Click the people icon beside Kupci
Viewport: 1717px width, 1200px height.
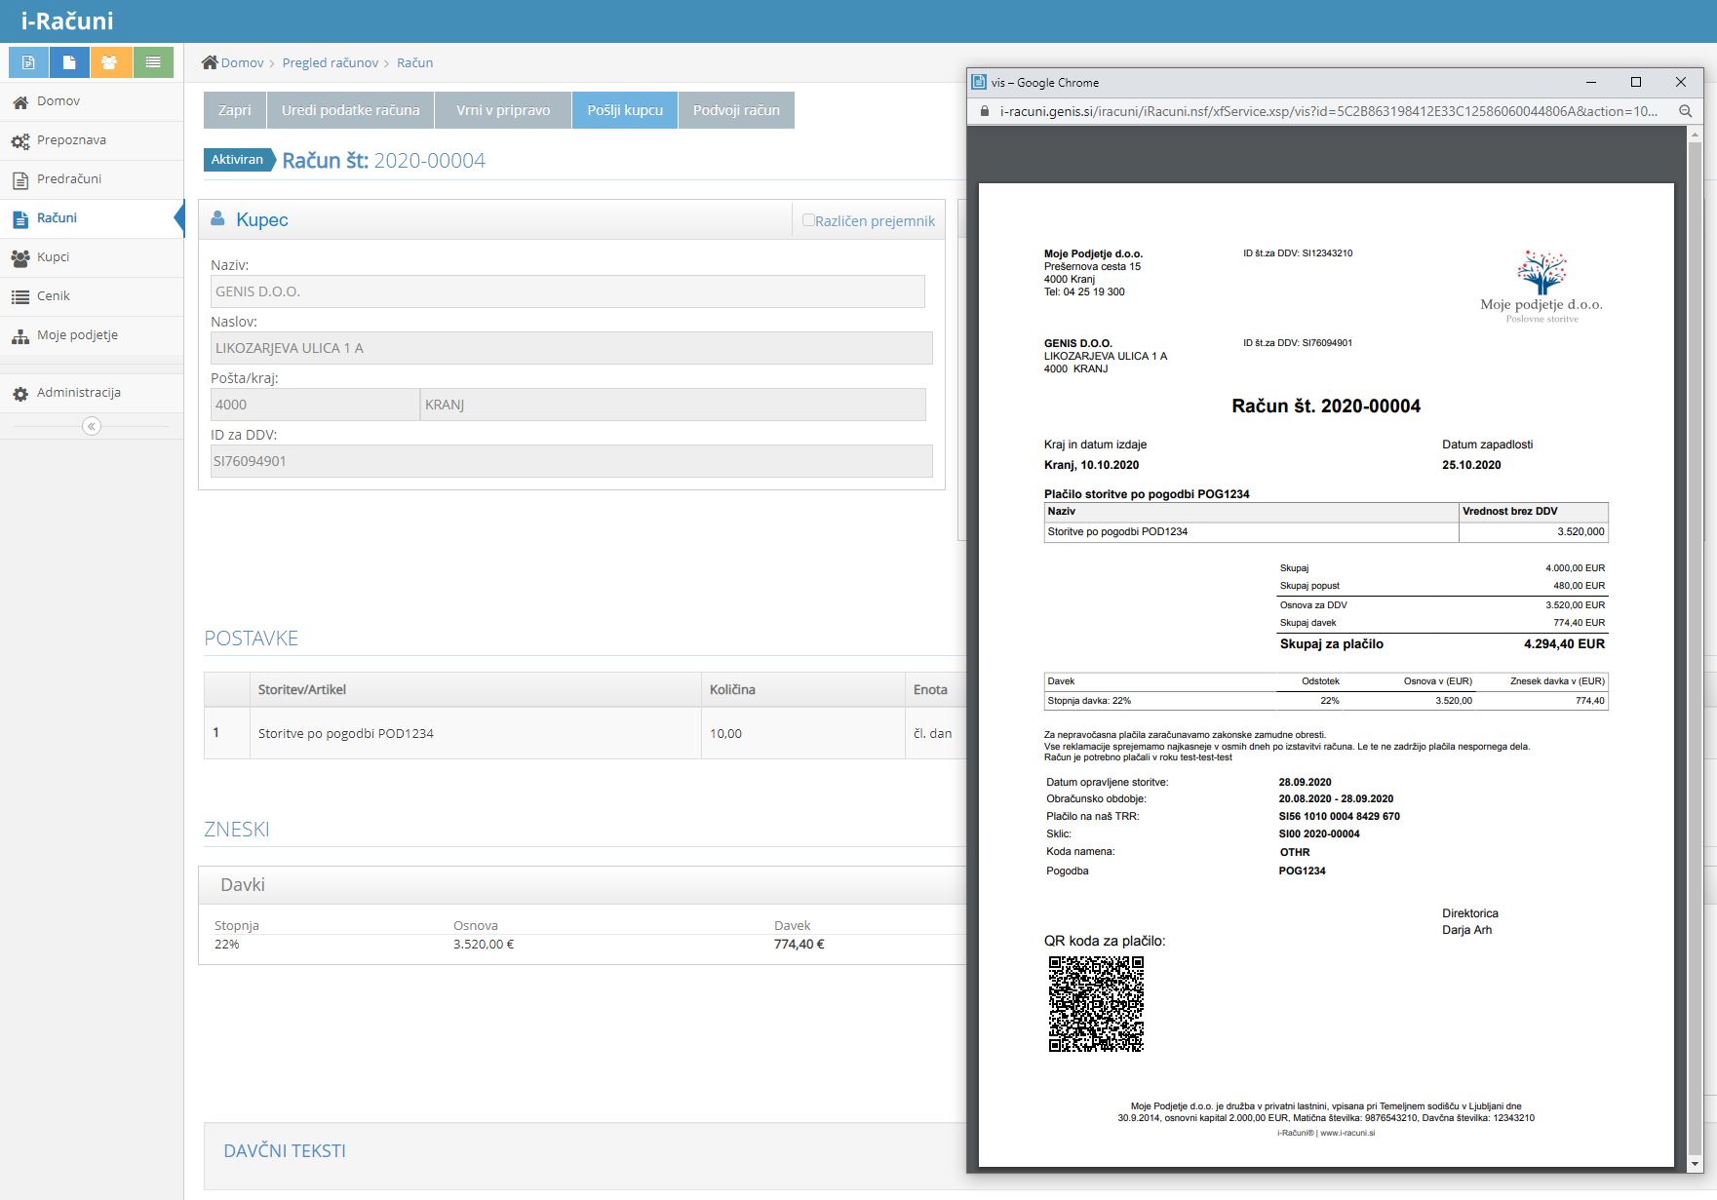[20, 258]
